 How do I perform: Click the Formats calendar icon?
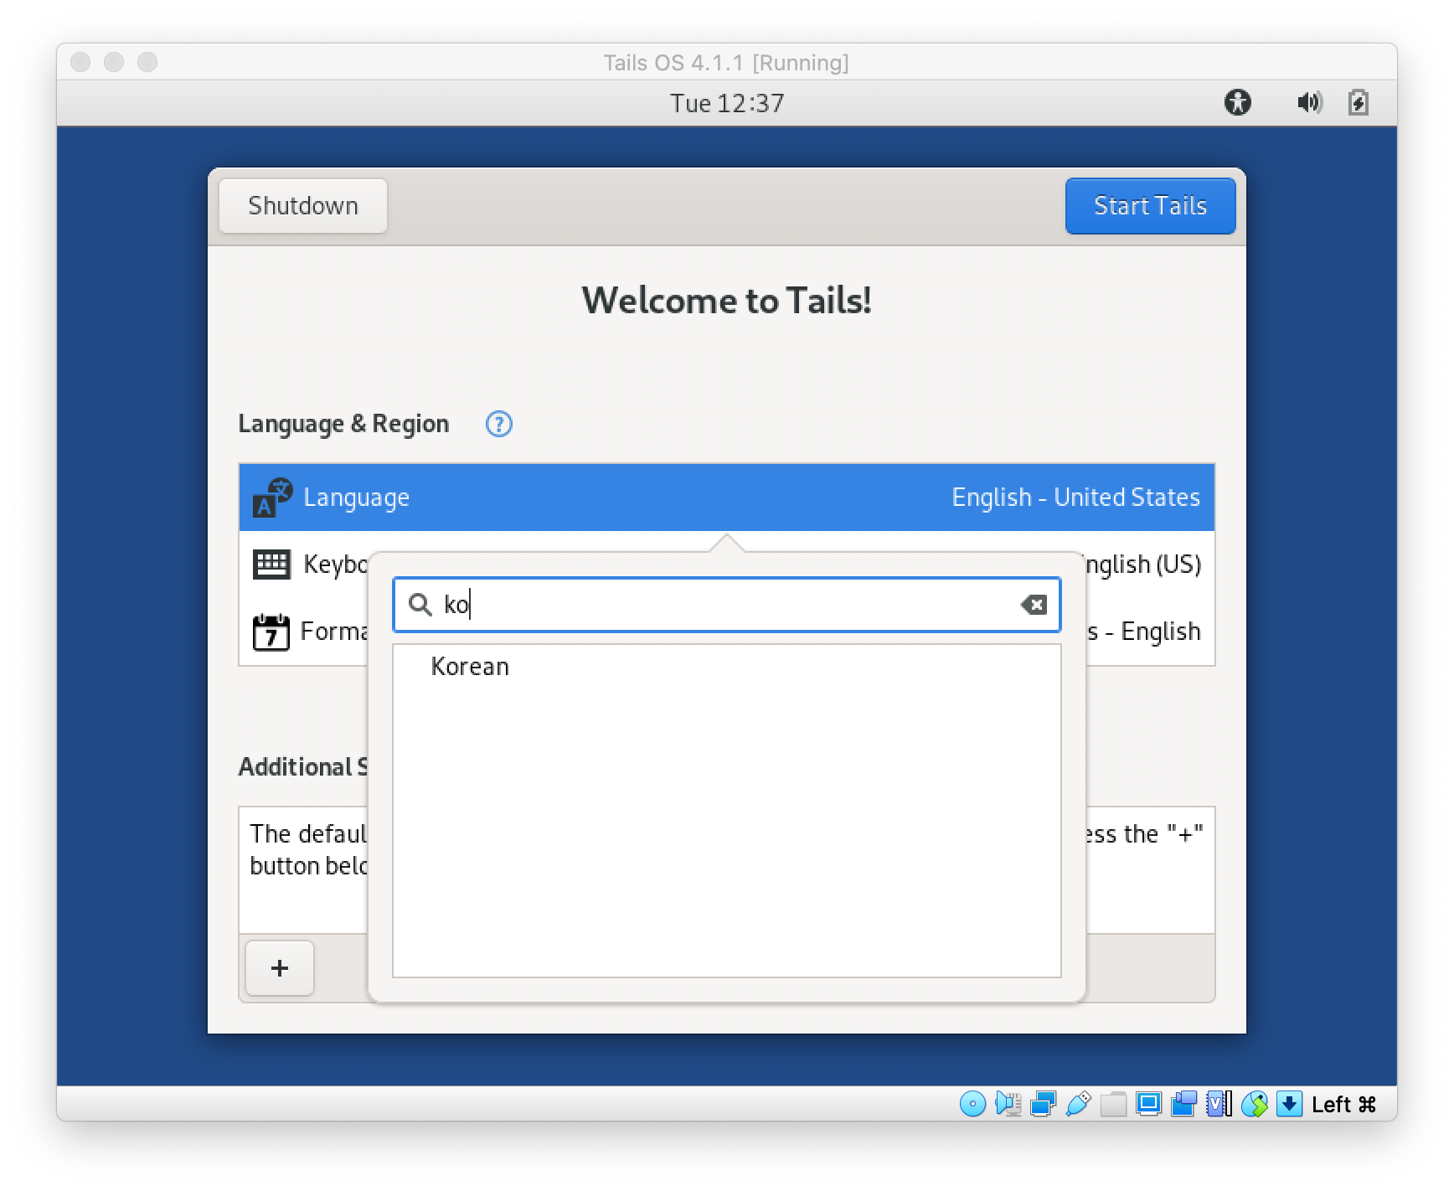pos(271,632)
